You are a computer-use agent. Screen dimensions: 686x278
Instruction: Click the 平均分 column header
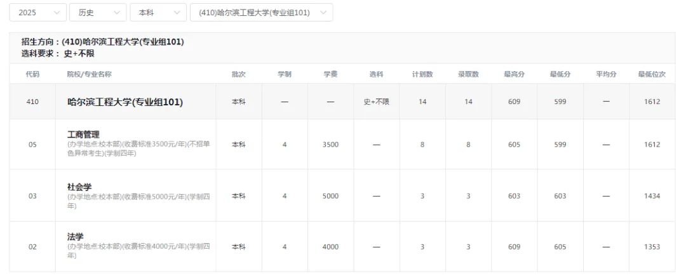607,74
